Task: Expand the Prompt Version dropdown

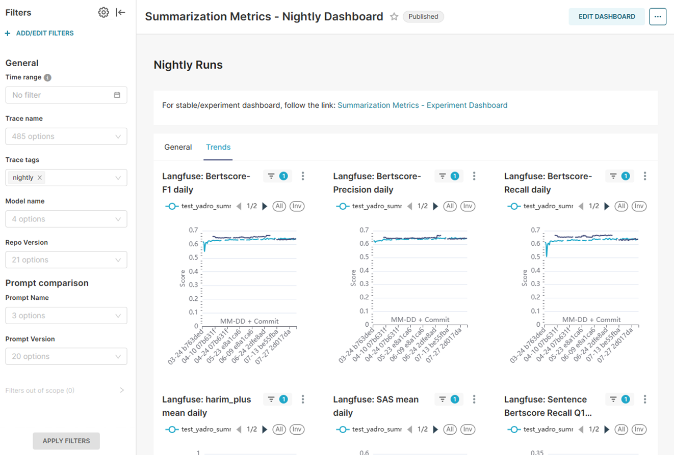Action: point(66,356)
